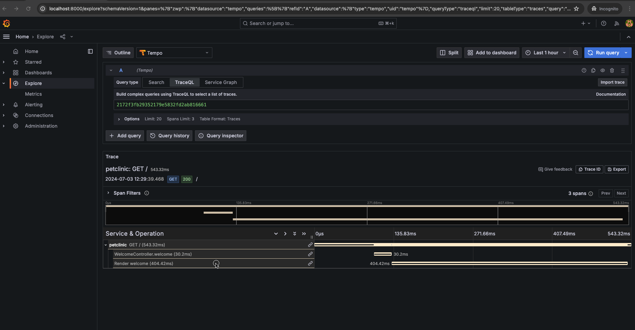Viewport: 635px width, 330px height.
Task: Switch to the Service Graph query type
Action: click(x=221, y=82)
